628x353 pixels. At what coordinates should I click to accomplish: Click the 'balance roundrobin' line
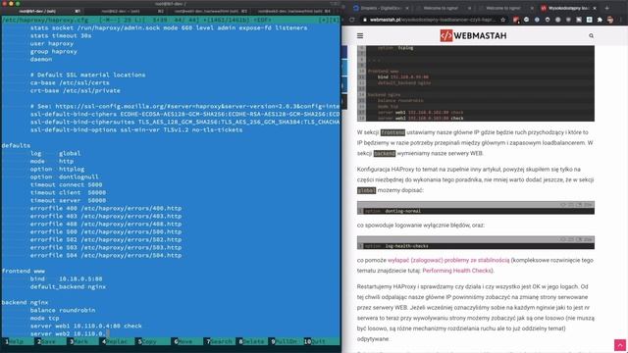tap(63, 310)
